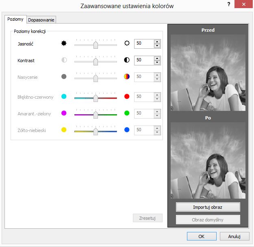The width and height of the screenshot is (254, 247).
Task: Click the blue circle right of Żółto-niebieski slider
Action: click(x=127, y=130)
